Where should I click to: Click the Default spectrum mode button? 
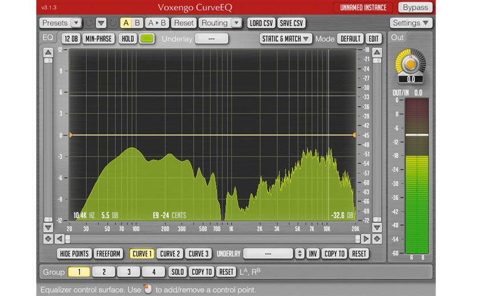[350, 39]
